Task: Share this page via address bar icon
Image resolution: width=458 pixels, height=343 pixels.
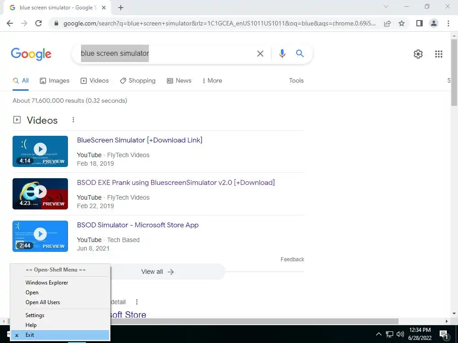Action: coord(387,23)
